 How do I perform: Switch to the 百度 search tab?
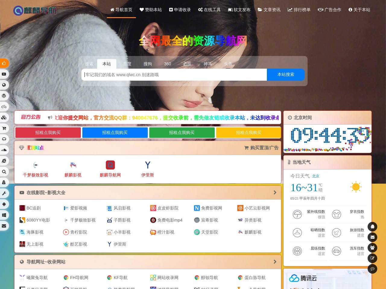127,64
